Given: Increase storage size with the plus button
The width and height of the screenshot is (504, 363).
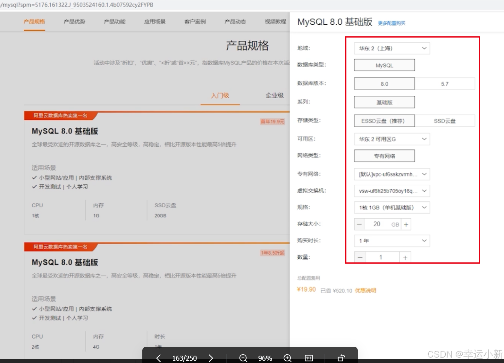Looking at the screenshot, I should tap(406, 224).
